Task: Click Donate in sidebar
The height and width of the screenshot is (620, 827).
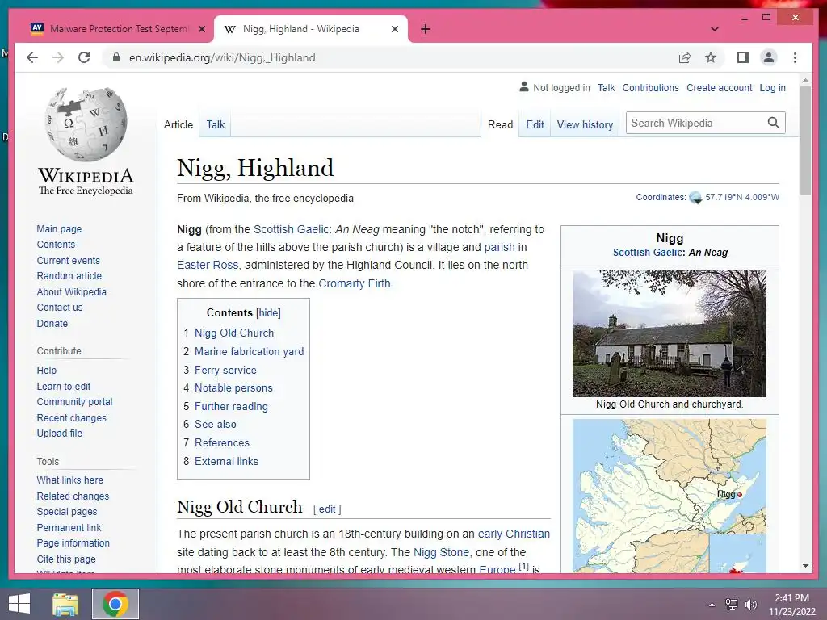Action: (52, 323)
